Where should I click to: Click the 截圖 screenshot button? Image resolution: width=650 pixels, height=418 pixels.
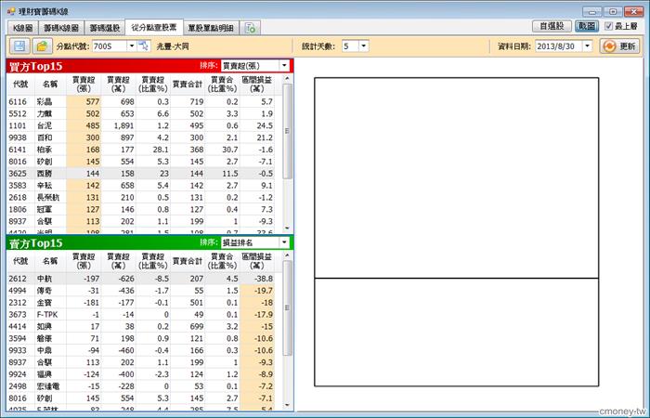[x=587, y=26]
